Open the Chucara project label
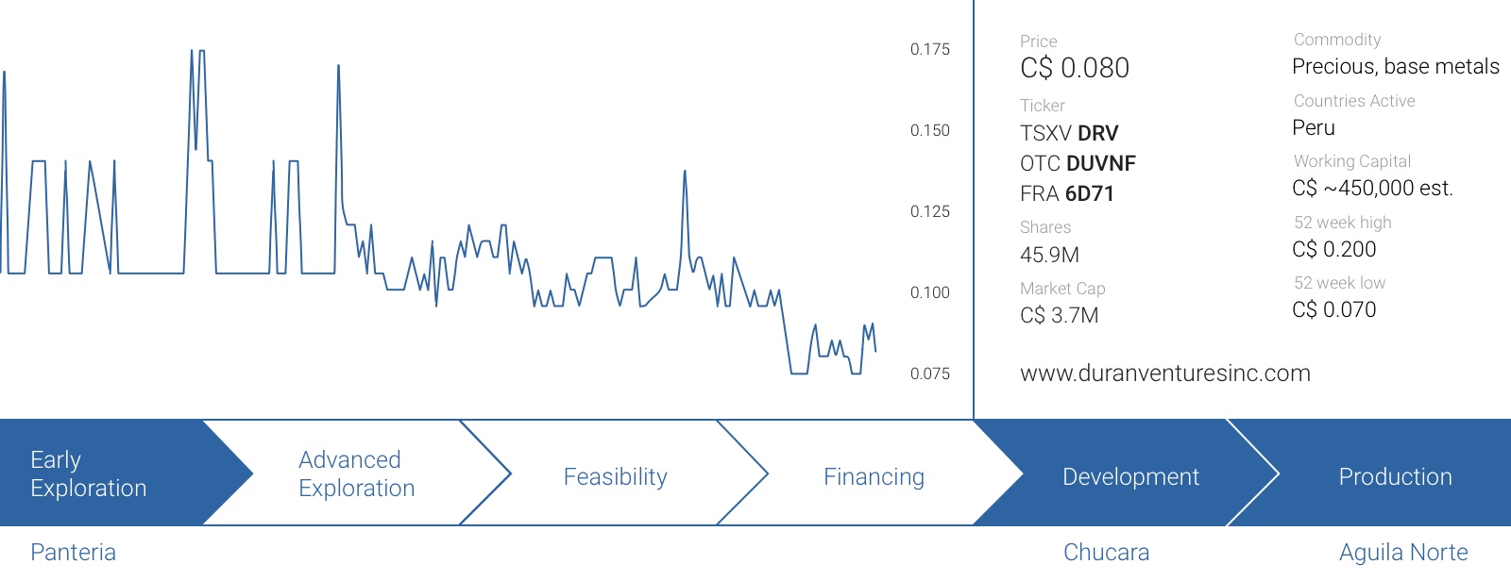This screenshot has width=1511, height=581. (1107, 553)
